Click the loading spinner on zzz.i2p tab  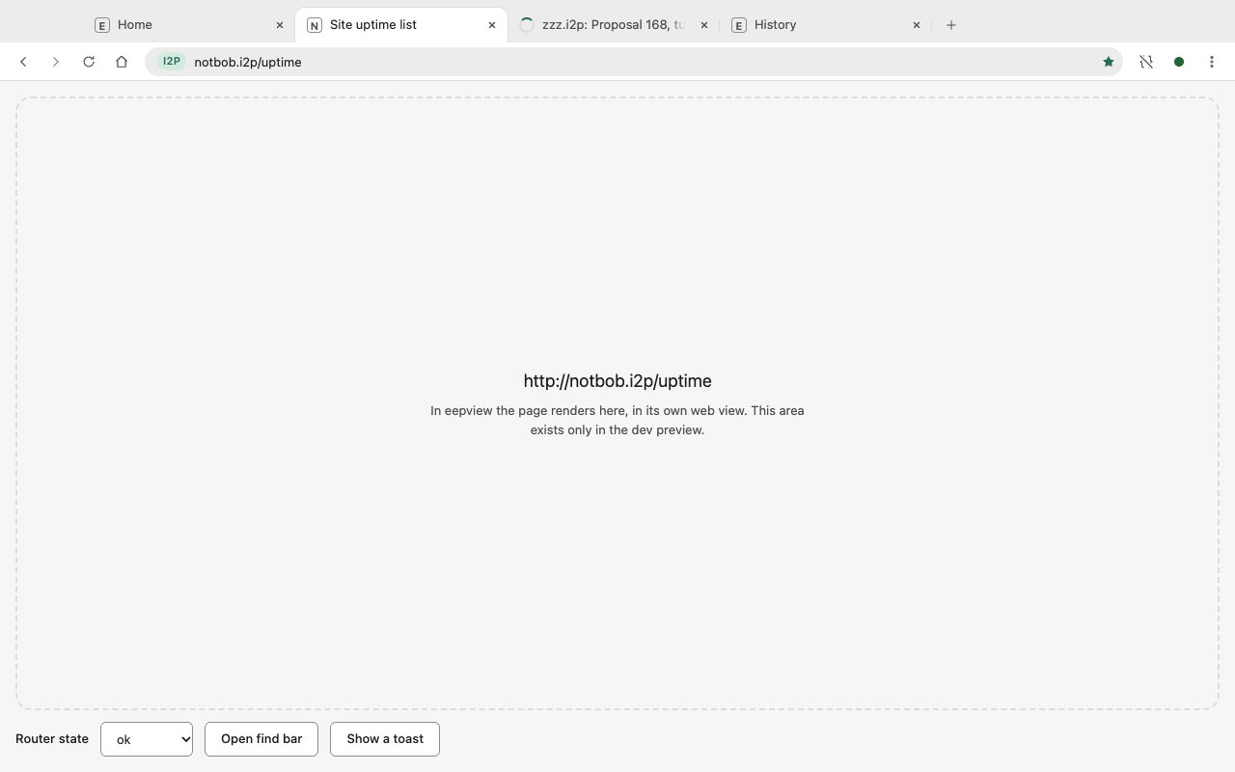point(527,25)
